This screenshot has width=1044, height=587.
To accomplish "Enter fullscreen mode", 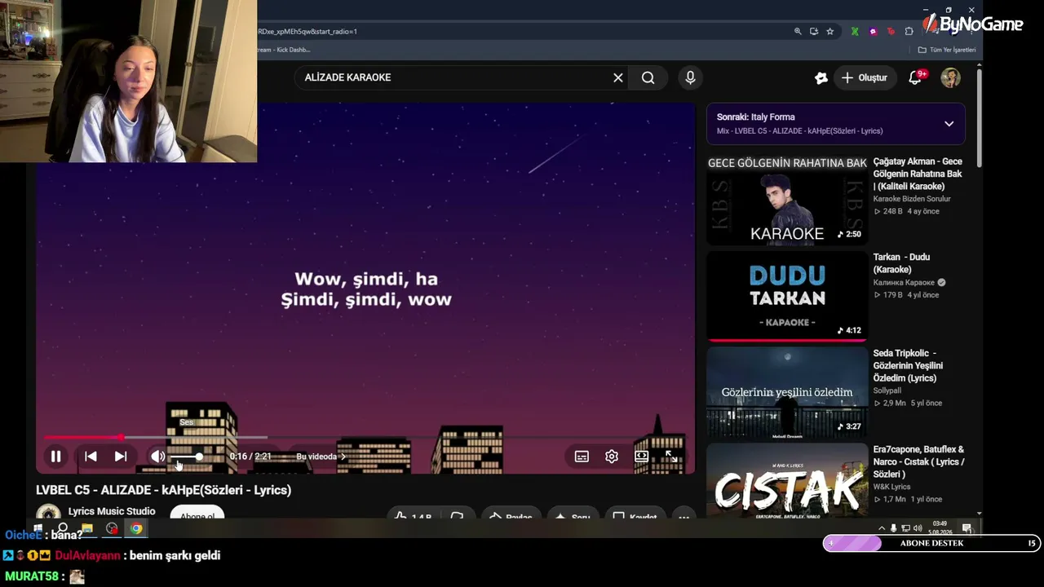I will pyautogui.click(x=671, y=457).
